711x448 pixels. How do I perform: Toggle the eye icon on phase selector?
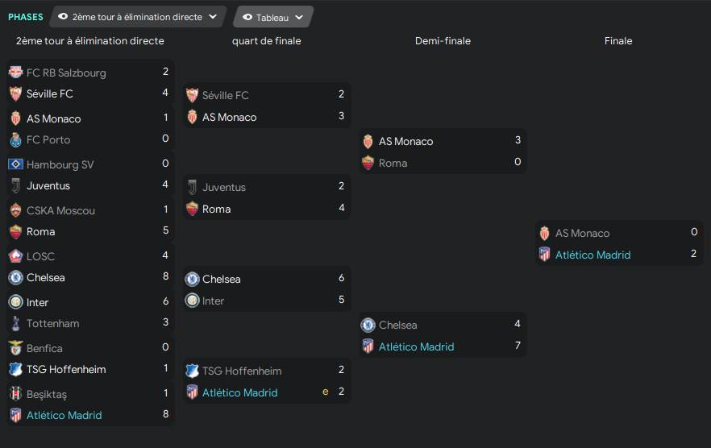tap(63, 17)
